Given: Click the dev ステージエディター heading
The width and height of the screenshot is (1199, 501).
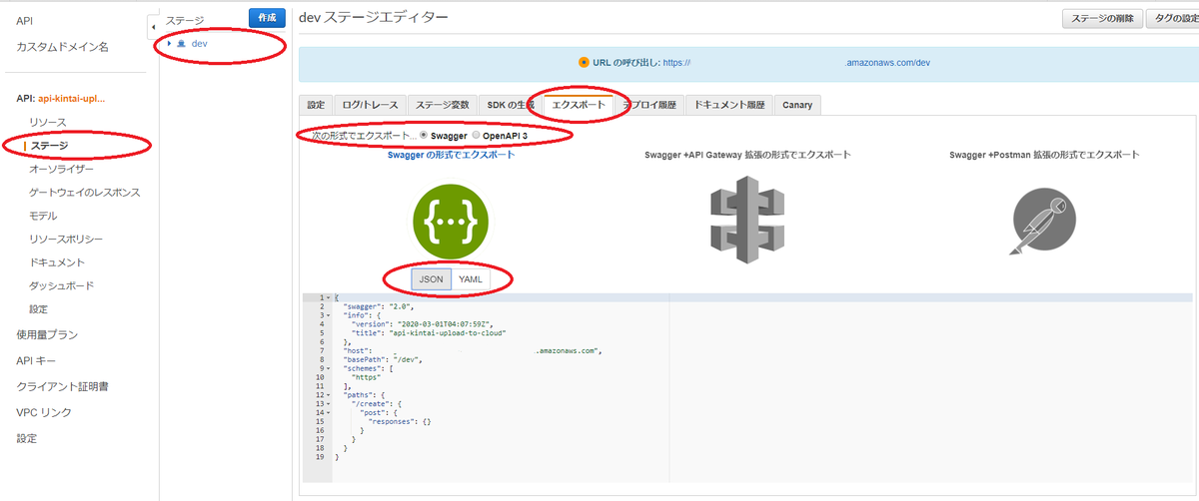Looking at the screenshot, I should click(374, 17).
